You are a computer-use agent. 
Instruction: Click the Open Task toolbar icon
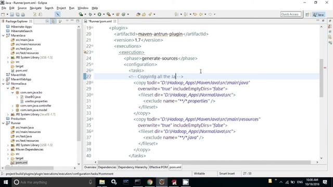(144, 15)
